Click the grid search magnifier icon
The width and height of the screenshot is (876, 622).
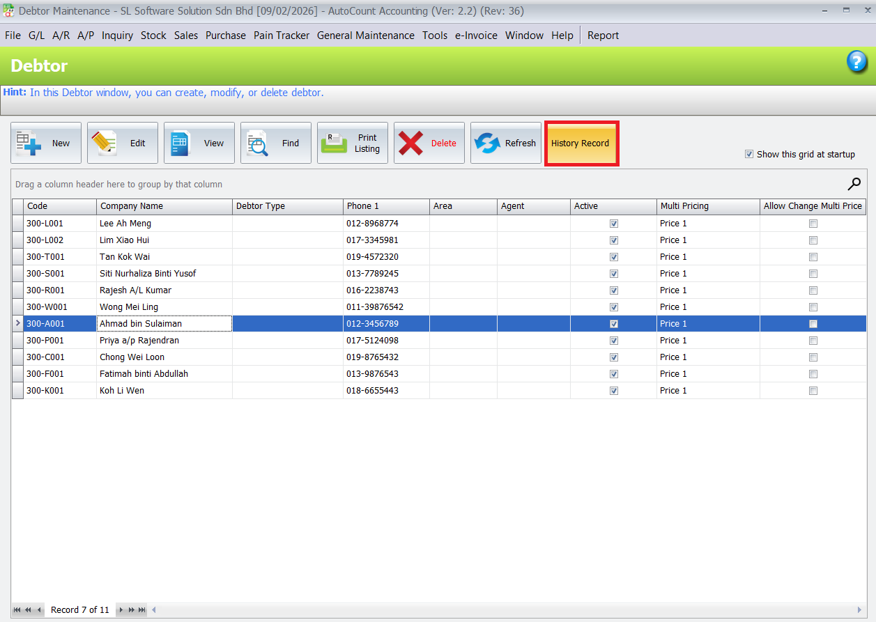pyautogui.click(x=854, y=184)
